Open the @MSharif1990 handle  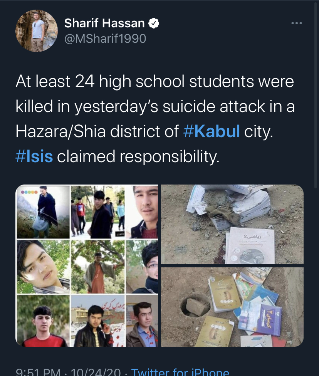click(x=105, y=39)
